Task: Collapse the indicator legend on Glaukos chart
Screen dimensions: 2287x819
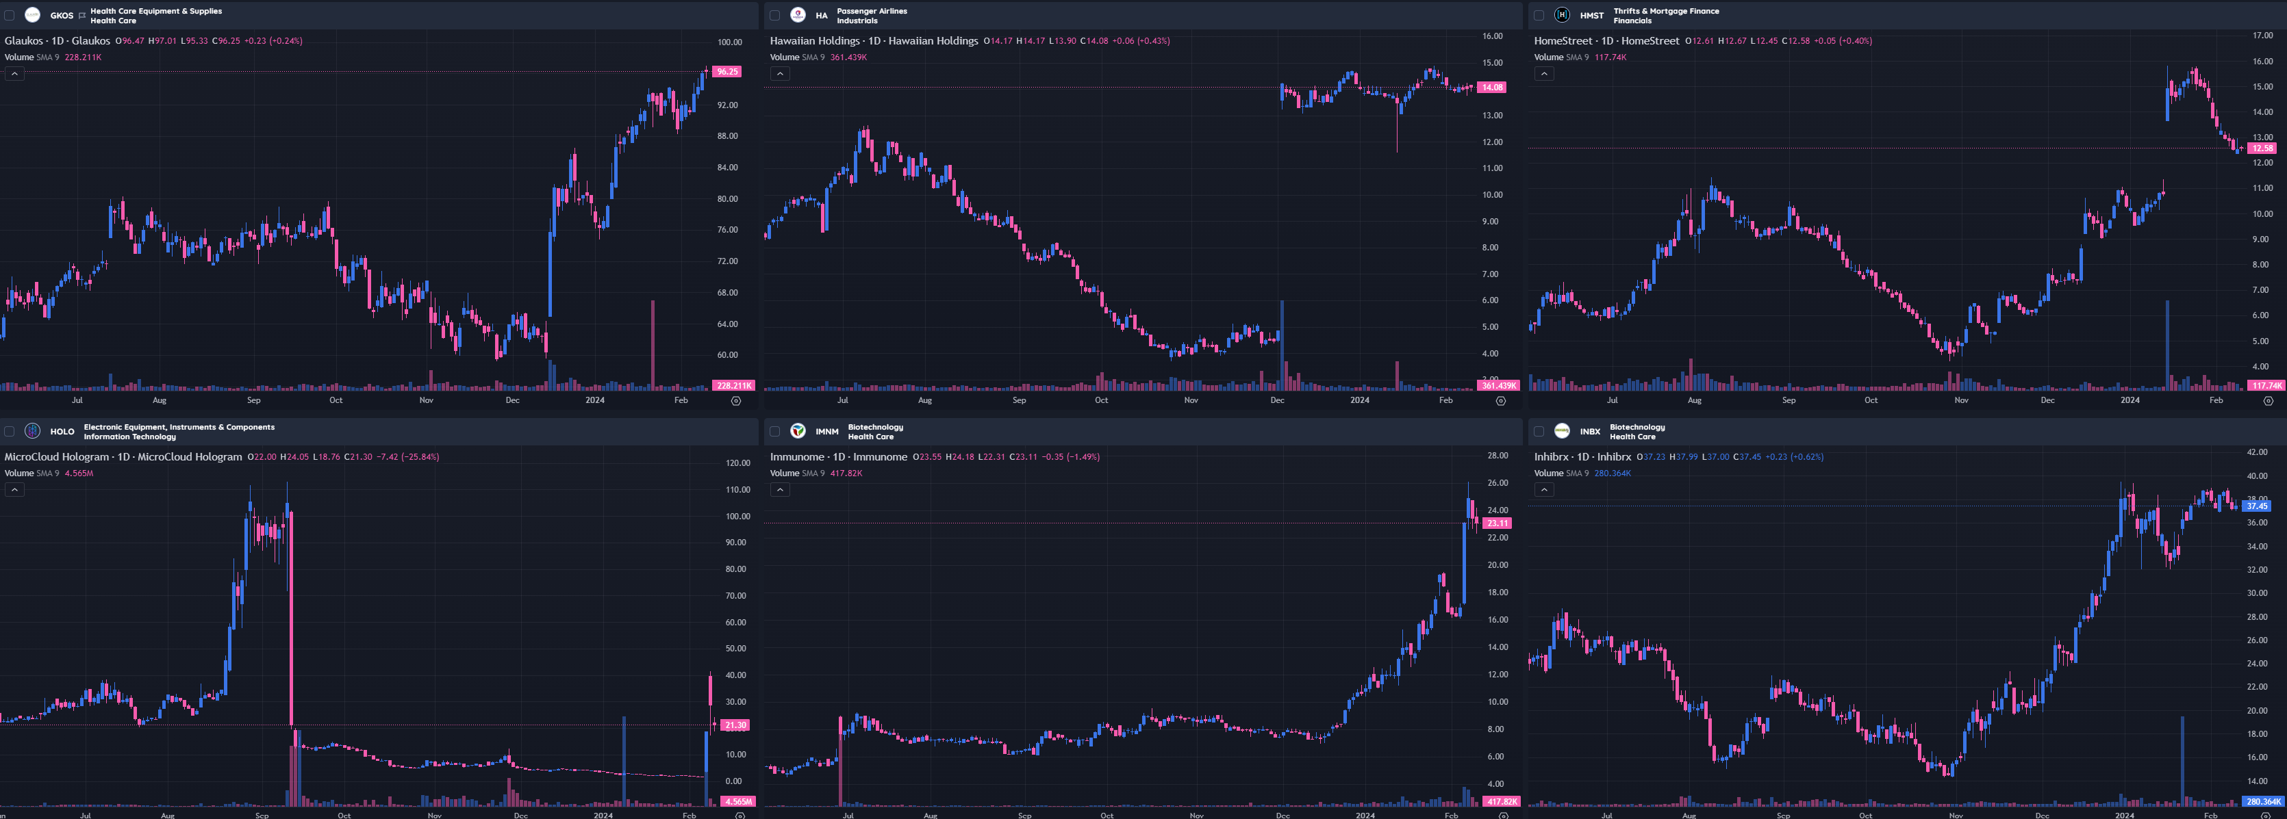Action: (14, 74)
